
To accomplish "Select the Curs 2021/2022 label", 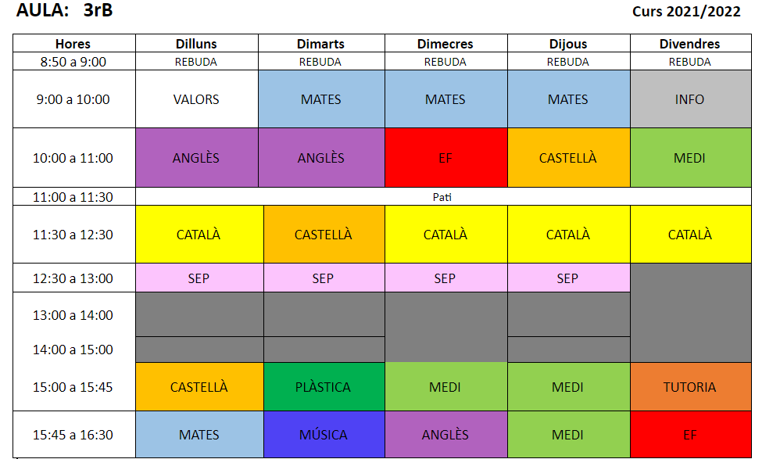I will (686, 12).
